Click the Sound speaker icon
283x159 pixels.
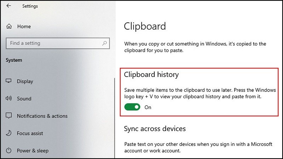pyautogui.click(x=9, y=99)
